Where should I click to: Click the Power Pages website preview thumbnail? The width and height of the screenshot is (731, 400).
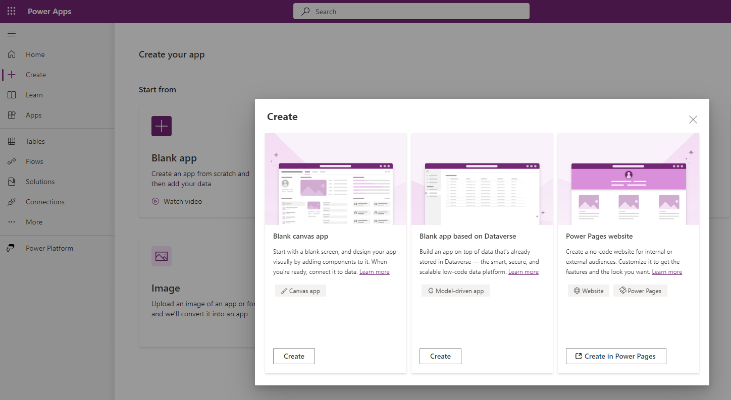(629, 179)
